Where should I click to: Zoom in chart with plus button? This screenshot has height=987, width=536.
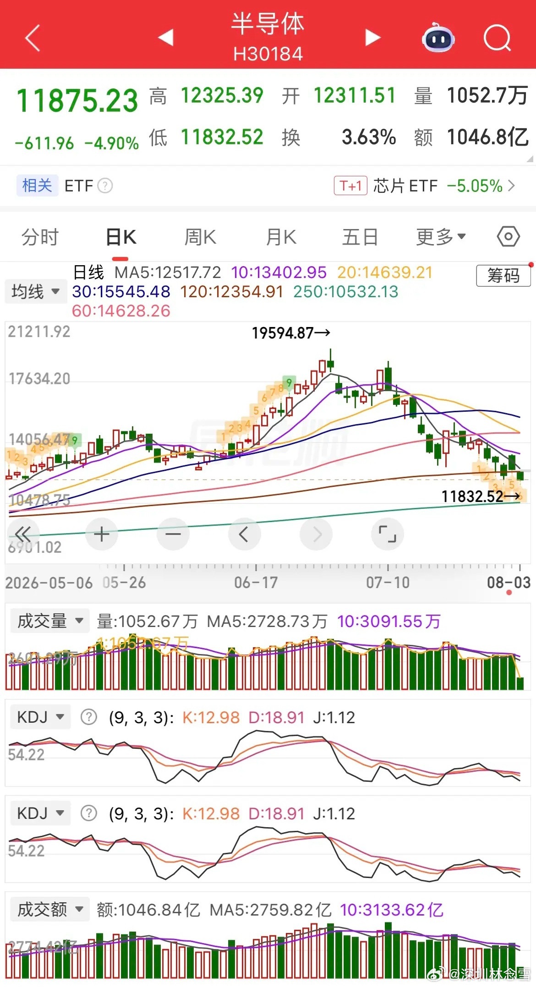[x=102, y=534]
